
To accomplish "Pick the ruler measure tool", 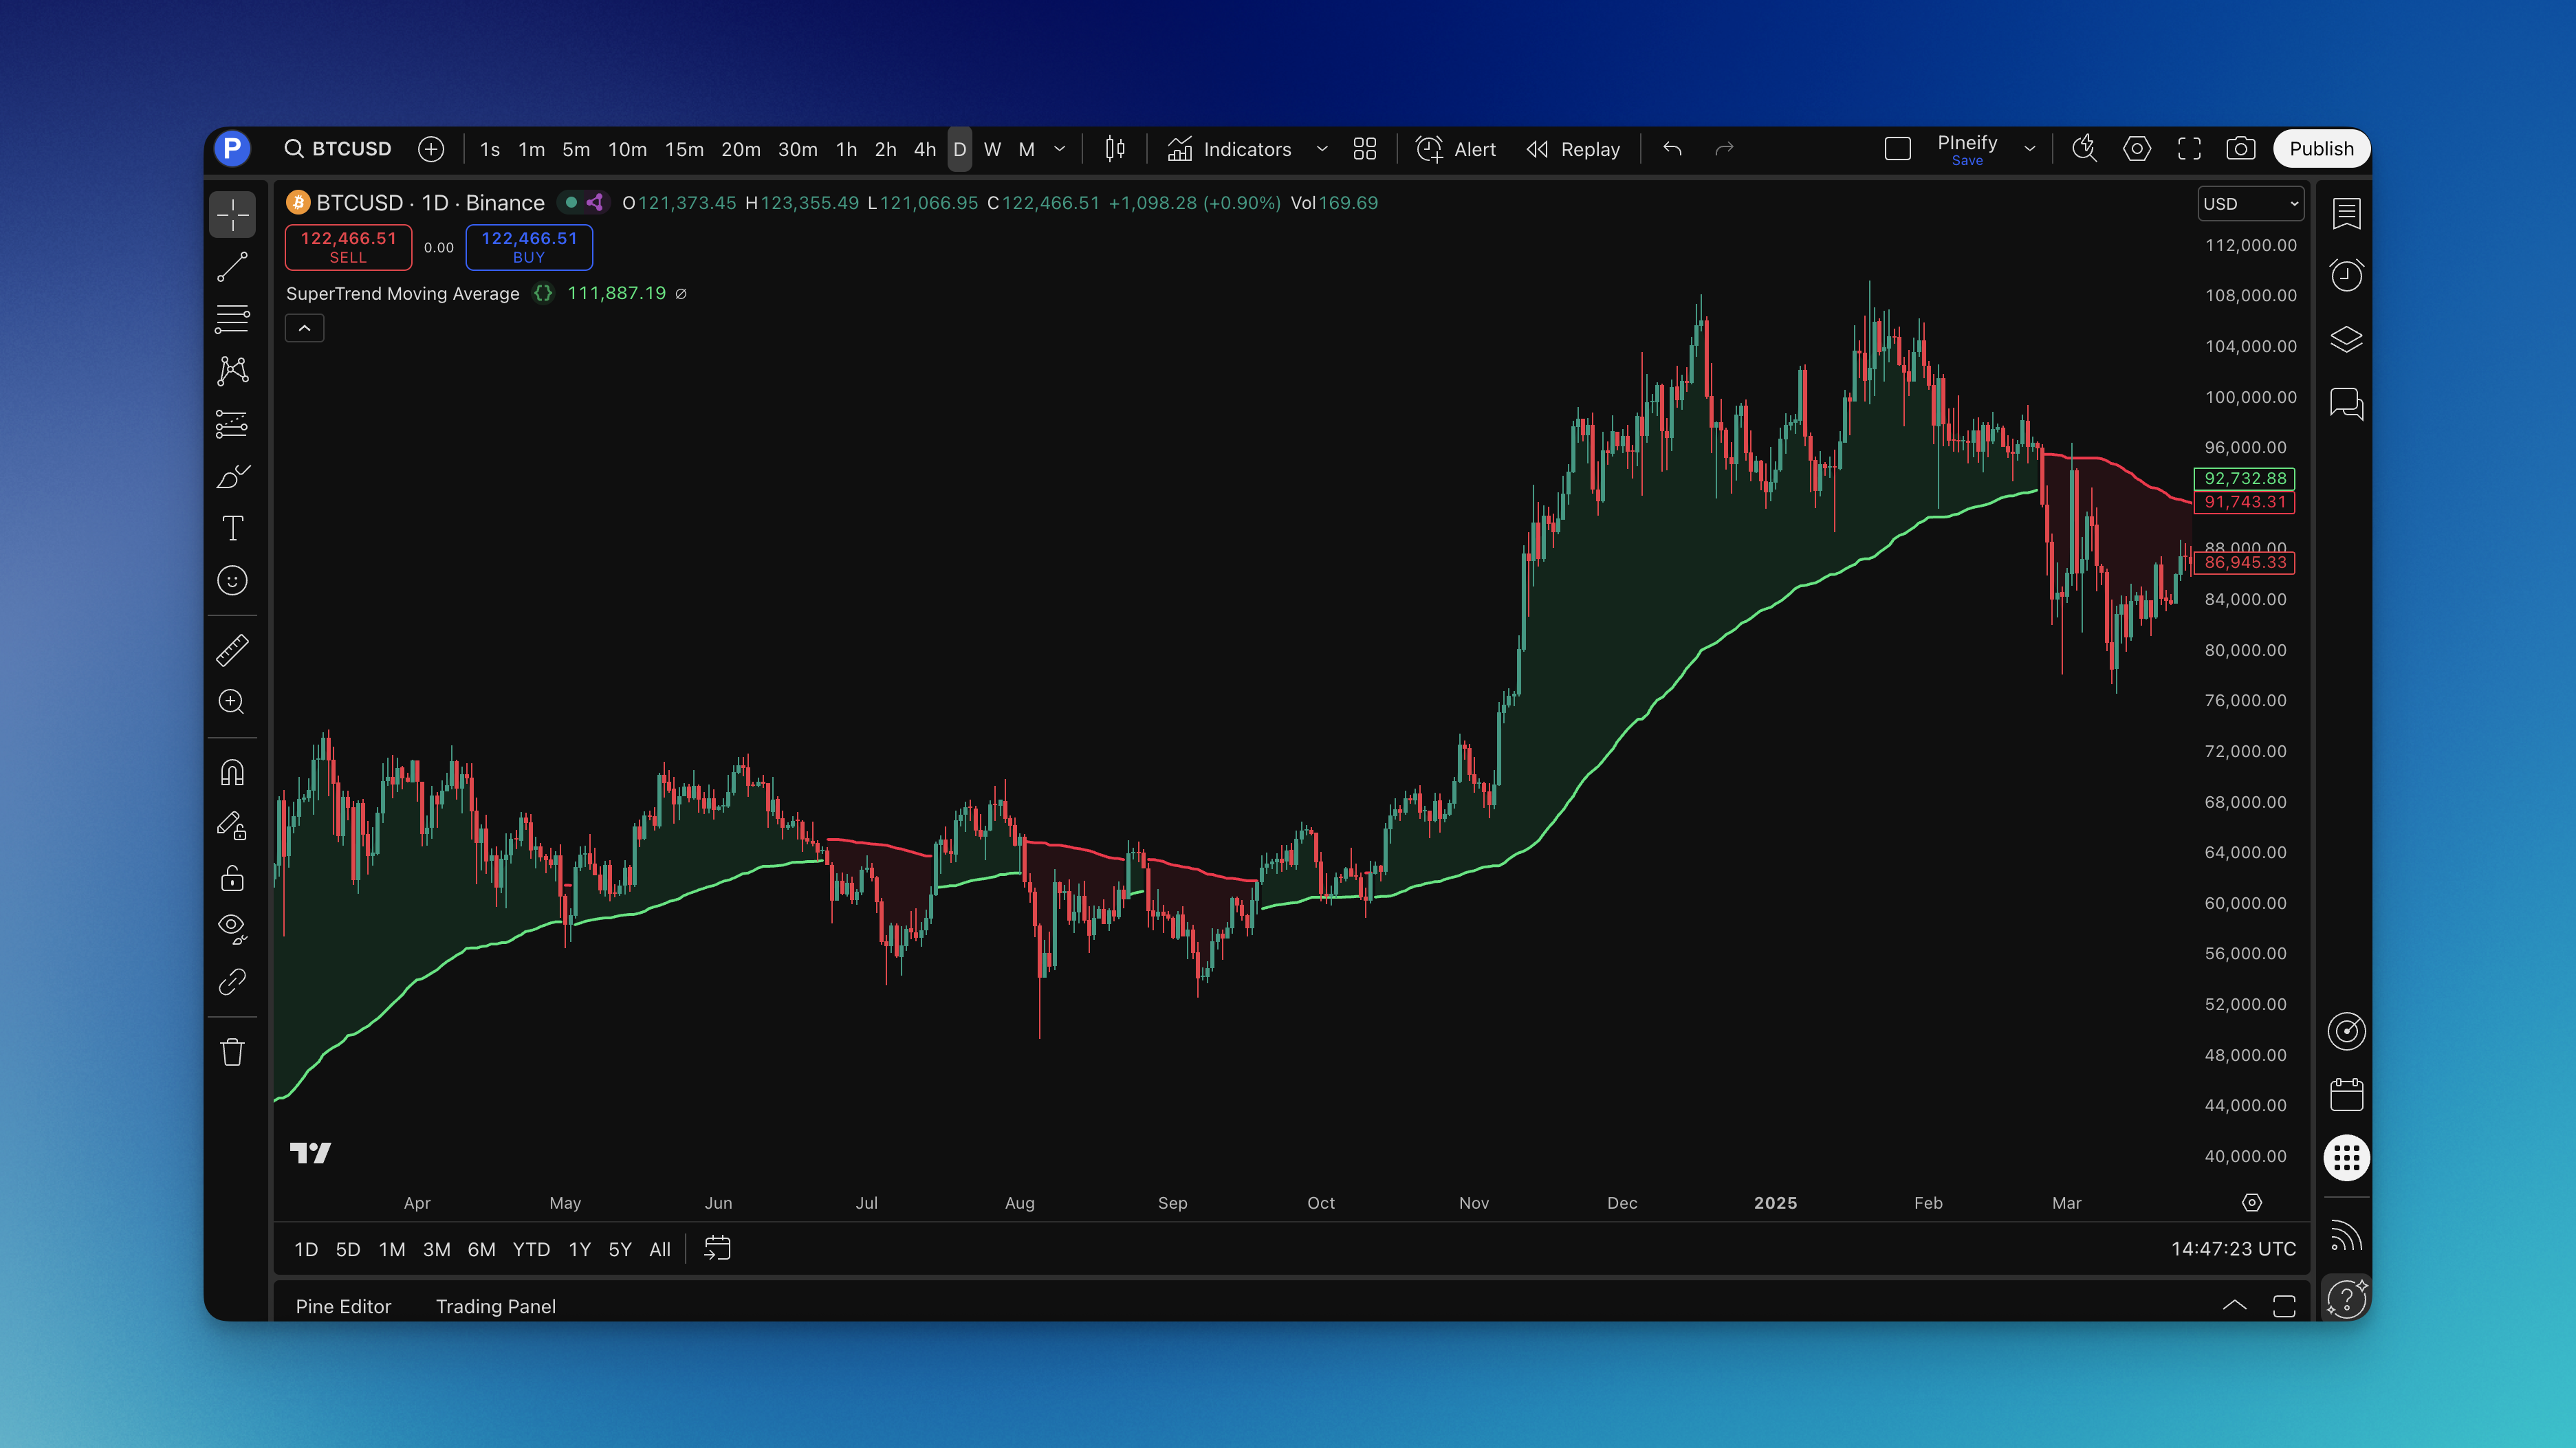I will (x=232, y=650).
